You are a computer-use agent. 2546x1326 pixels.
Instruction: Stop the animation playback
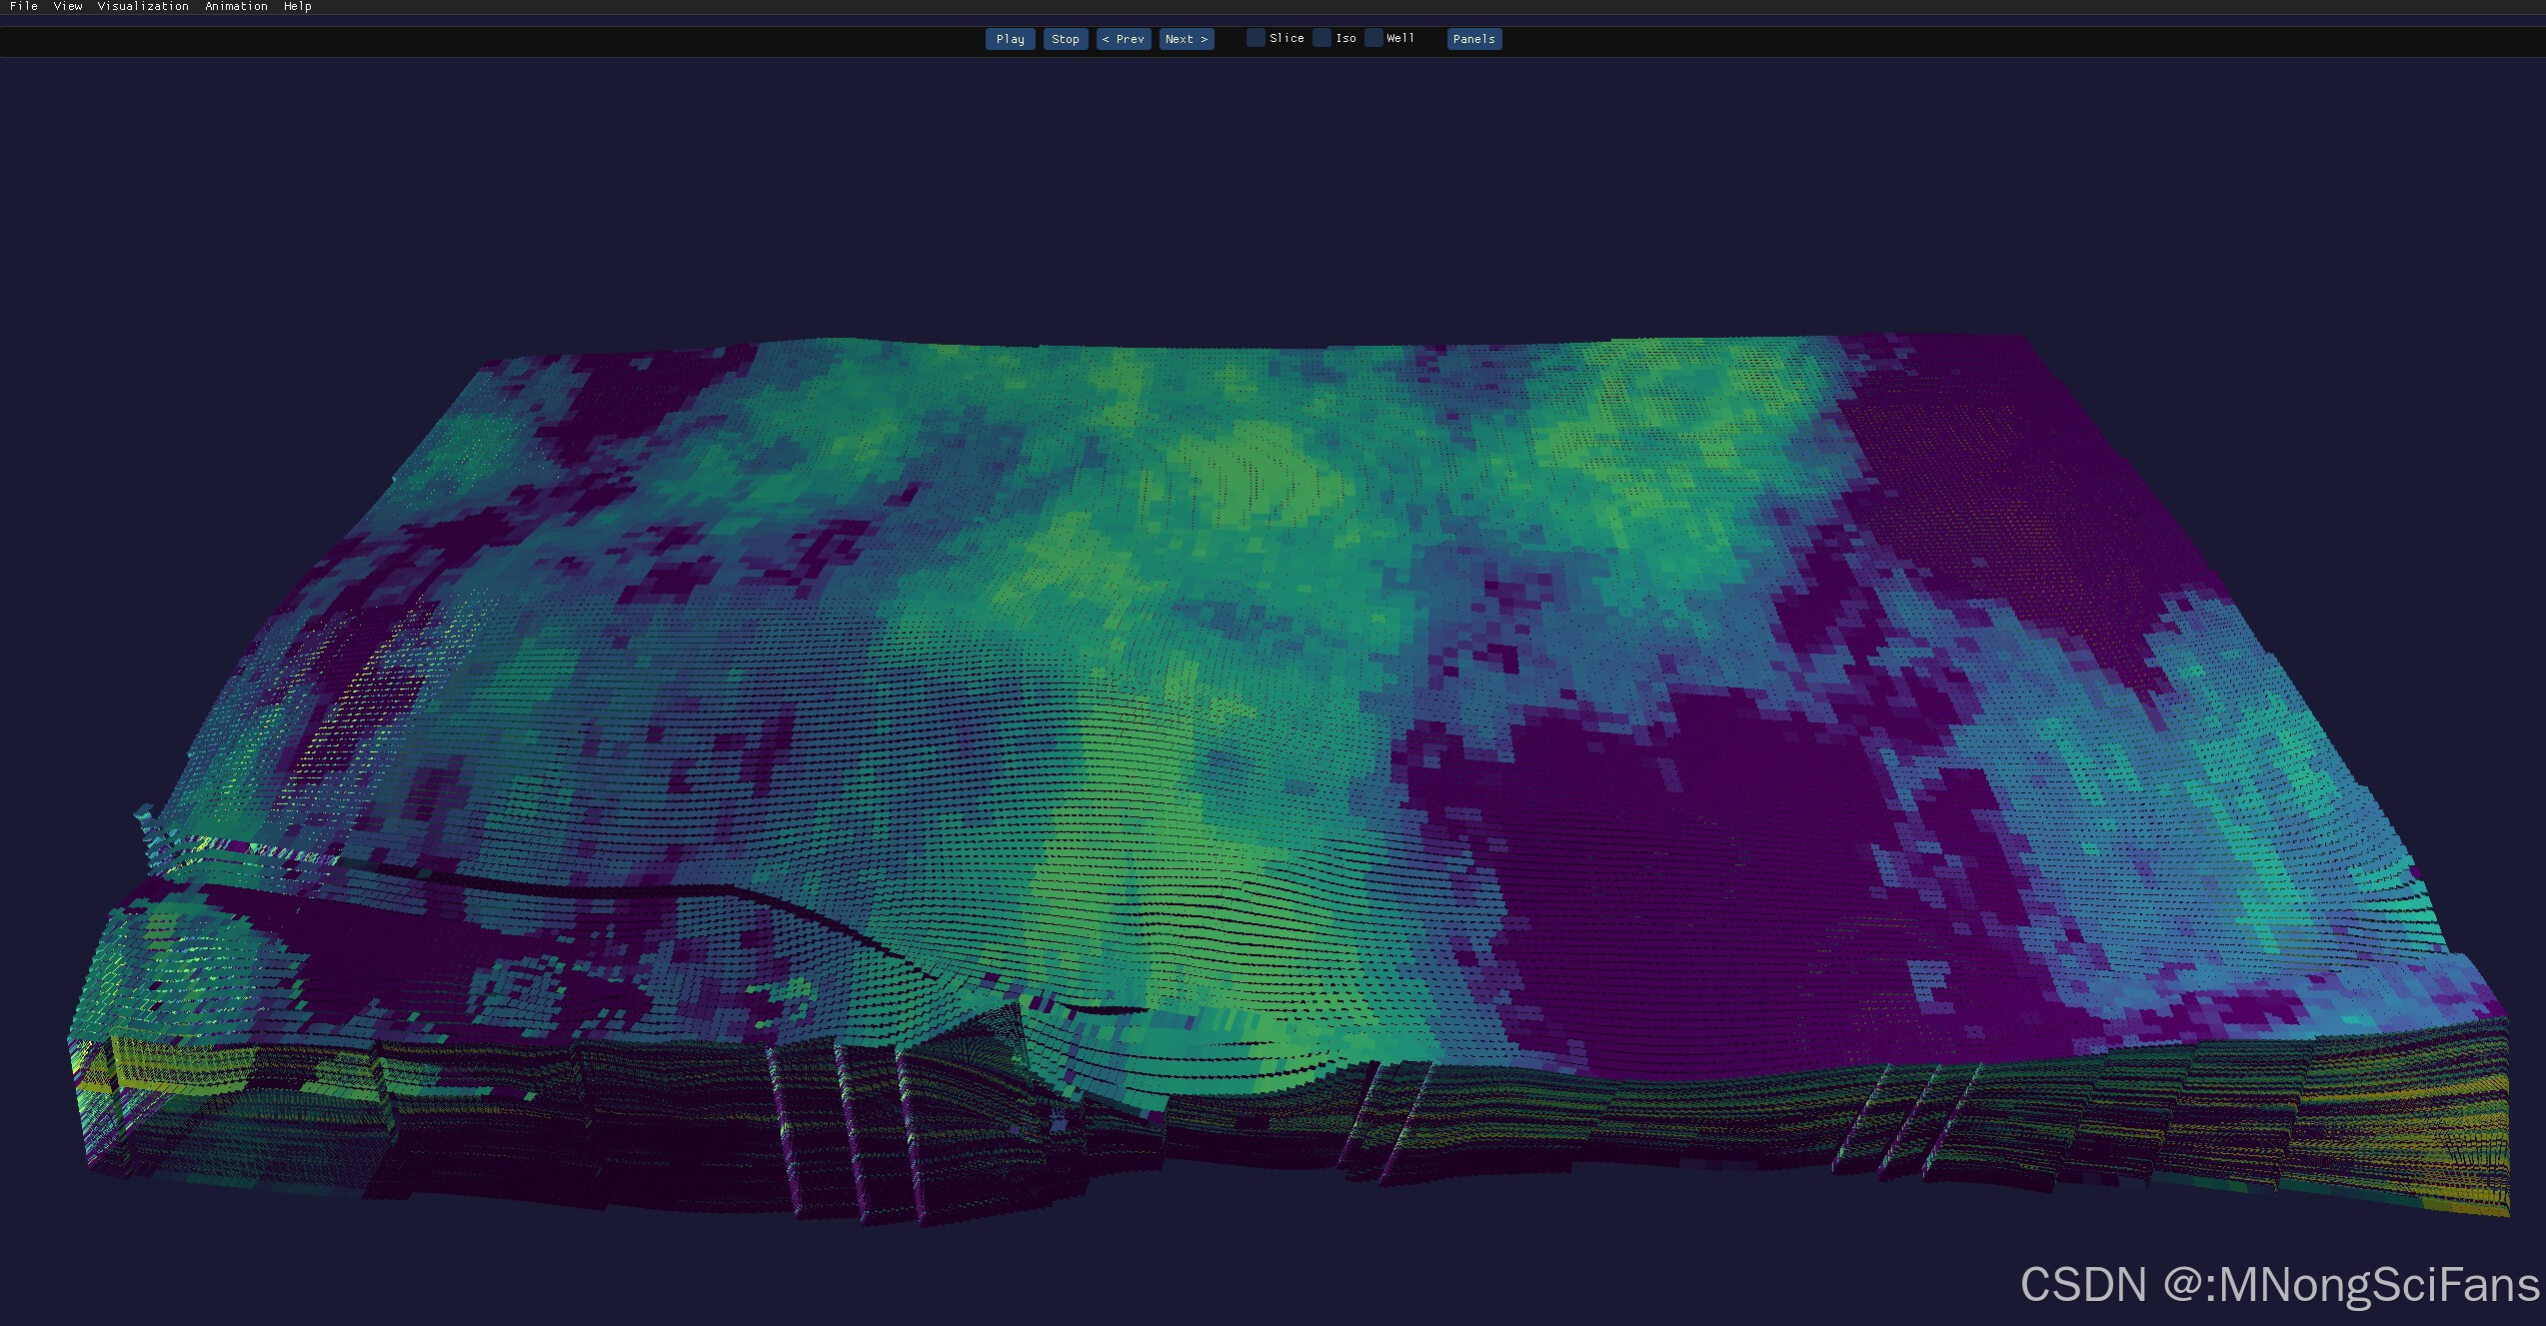tap(1066, 39)
